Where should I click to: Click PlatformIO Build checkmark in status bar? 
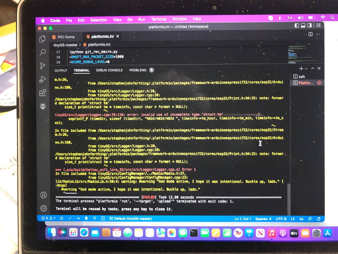pyautogui.click(x=70, y=218)
